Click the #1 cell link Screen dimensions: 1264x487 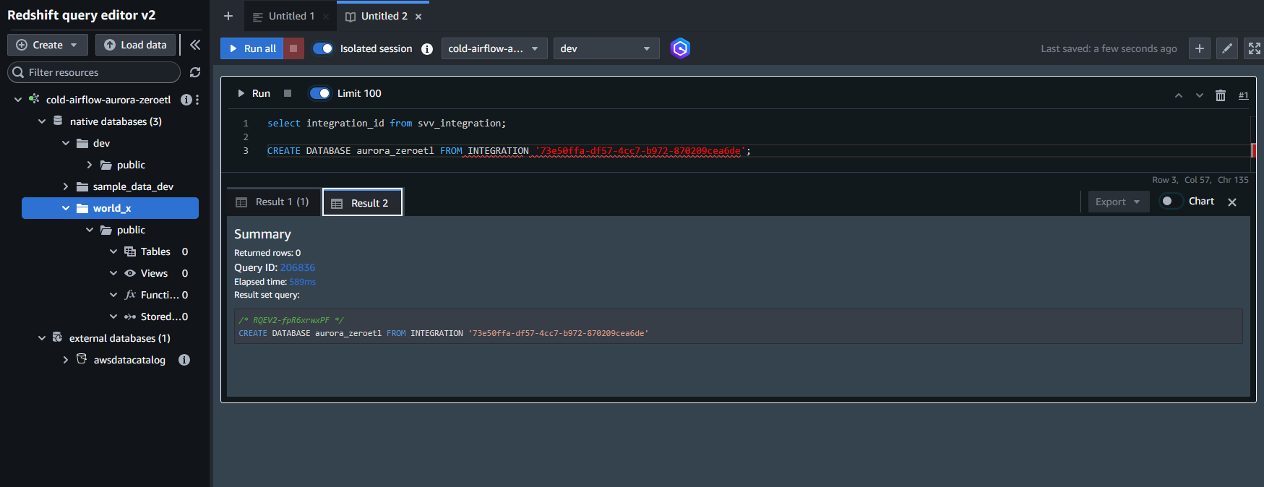[1243, 95]
